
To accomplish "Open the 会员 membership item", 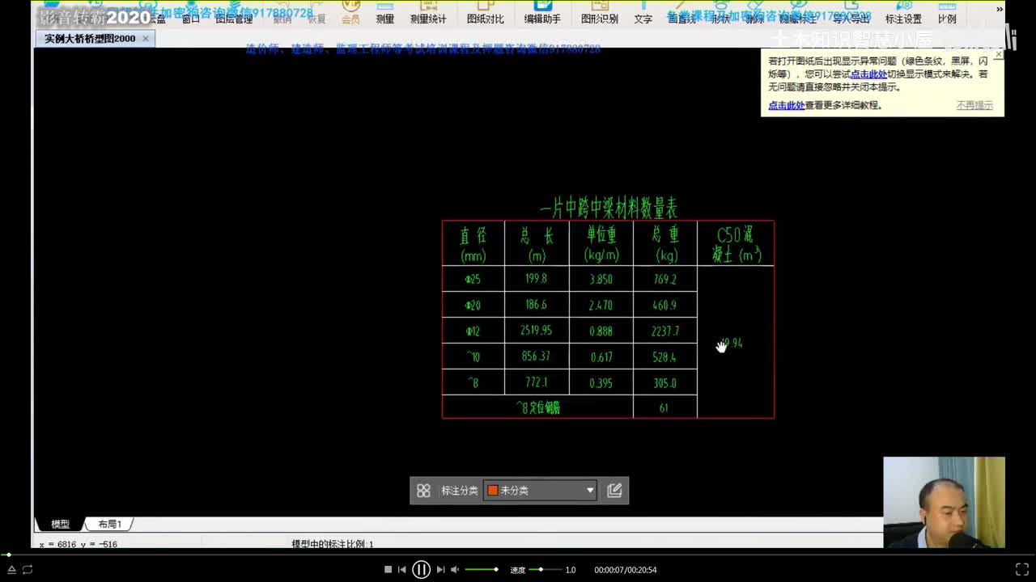I will coord(350,13).
